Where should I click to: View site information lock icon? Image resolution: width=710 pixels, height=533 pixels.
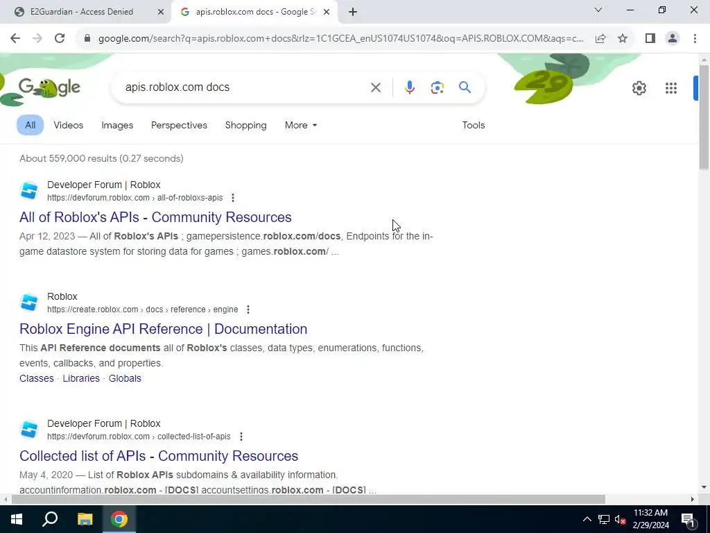87,39
